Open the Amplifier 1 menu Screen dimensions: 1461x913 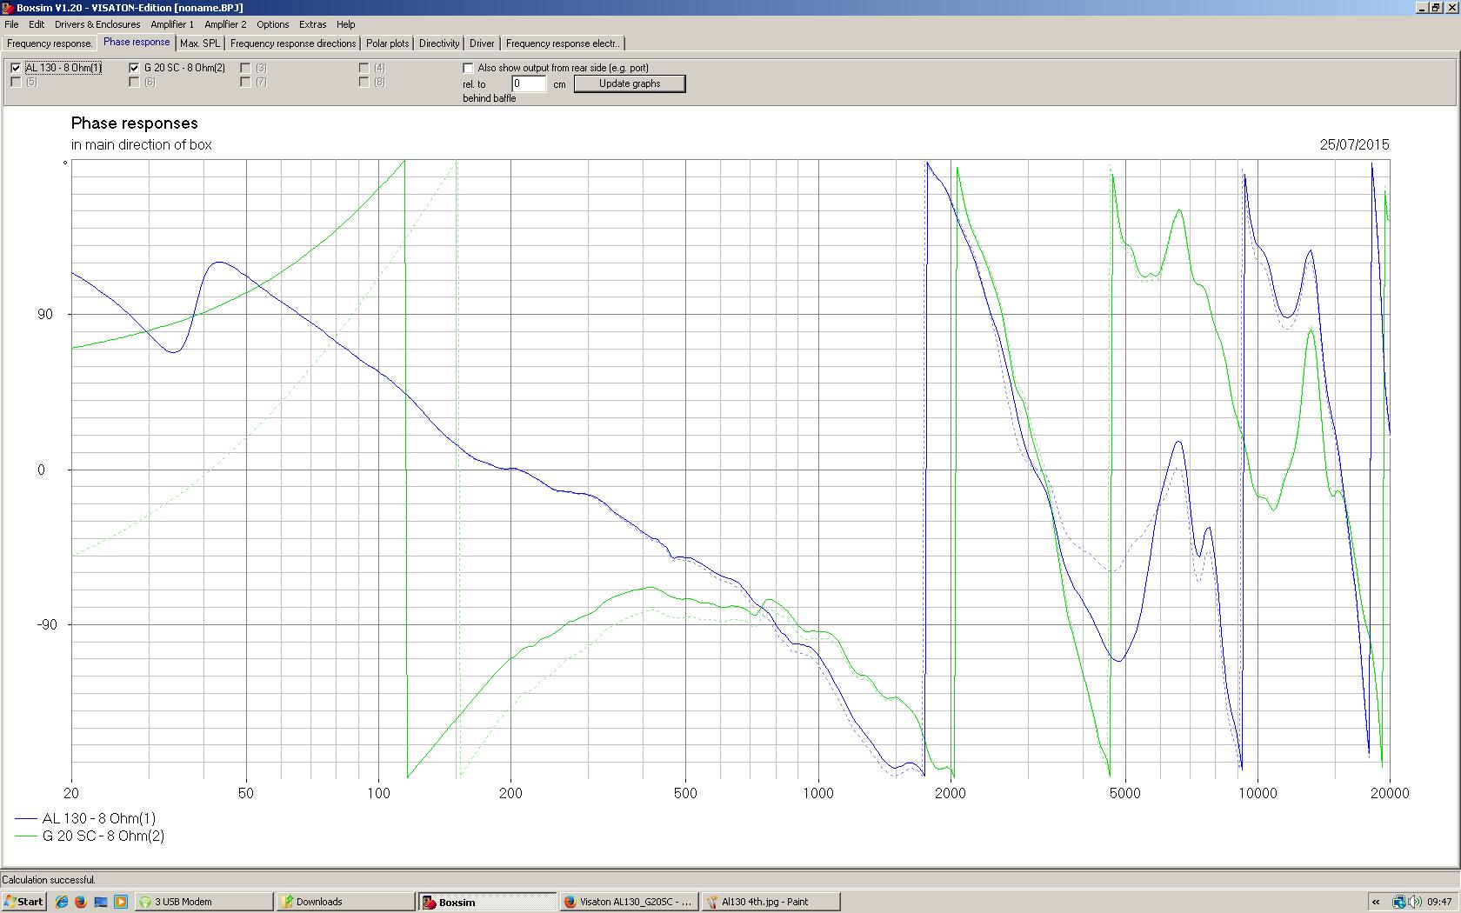(172, 24)
